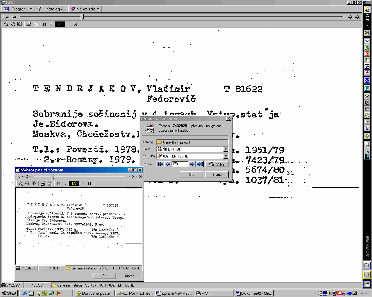Expand the Zásuvka dropdown list

(226, 156)
